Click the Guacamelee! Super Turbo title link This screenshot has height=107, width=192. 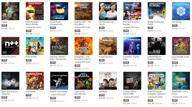(x=181, y=58)
